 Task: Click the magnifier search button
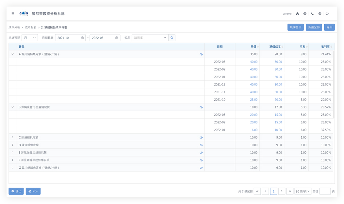(172, 38)
